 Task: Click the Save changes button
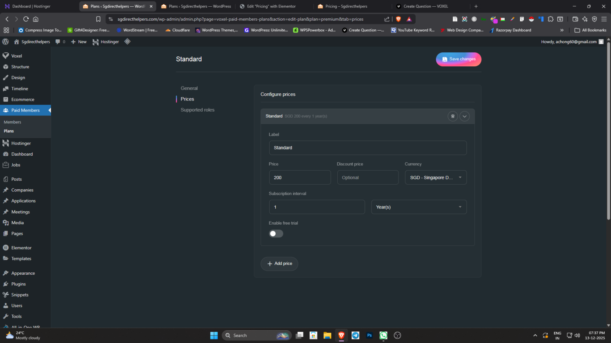(458, 59)
